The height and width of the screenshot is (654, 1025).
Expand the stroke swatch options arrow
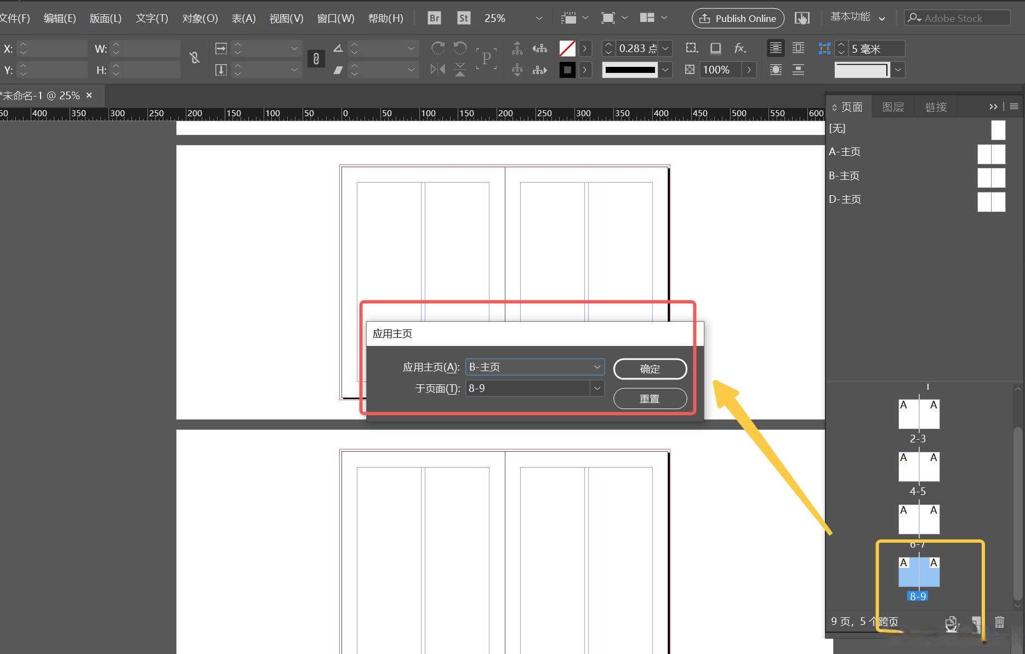tap(585, 70)
